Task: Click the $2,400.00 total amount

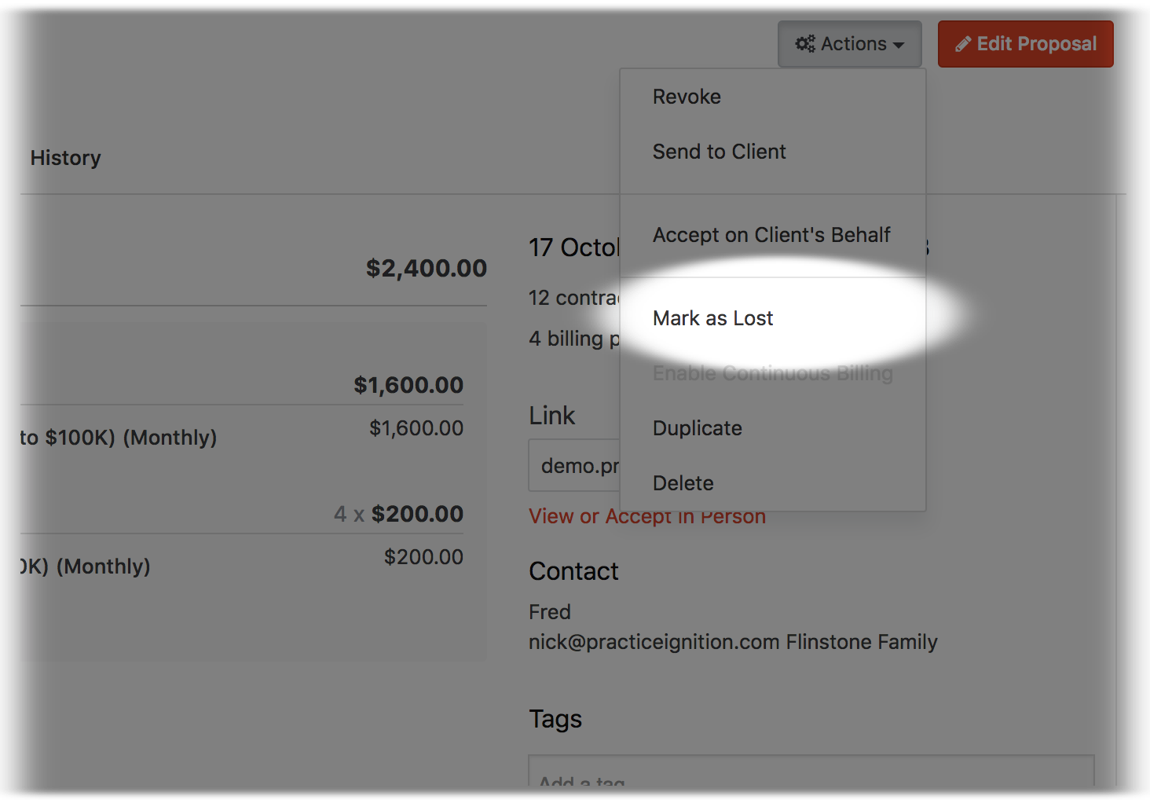Action: click(x=426, y=268)
